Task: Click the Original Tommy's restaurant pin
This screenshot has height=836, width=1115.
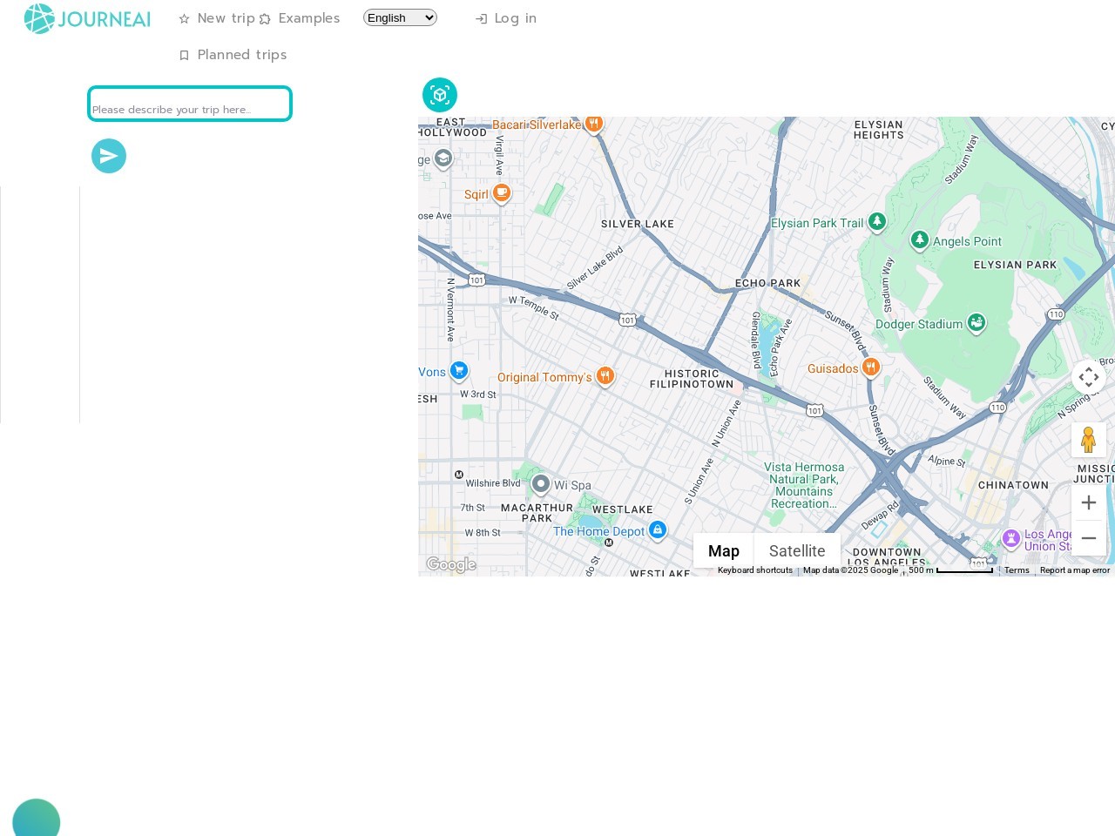Action: [x=605, y=376]
